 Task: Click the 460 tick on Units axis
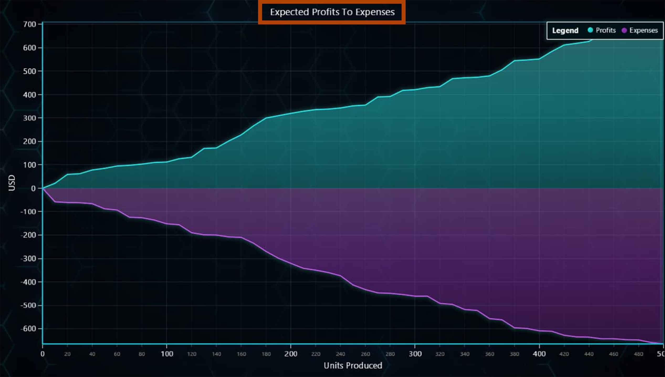click(614, 354)
